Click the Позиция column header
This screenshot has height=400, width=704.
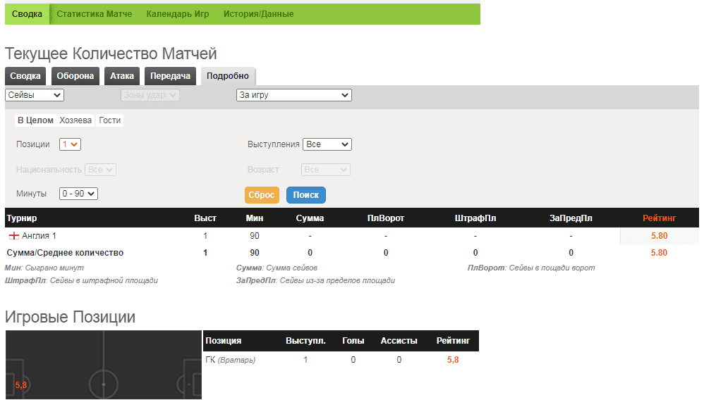point(224,341)
